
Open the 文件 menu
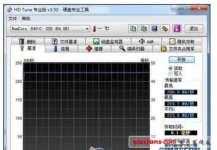point(13,18)
